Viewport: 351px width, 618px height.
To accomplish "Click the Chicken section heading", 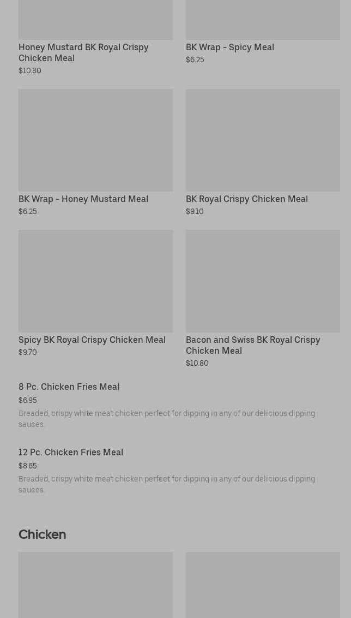I will (42, 534).
